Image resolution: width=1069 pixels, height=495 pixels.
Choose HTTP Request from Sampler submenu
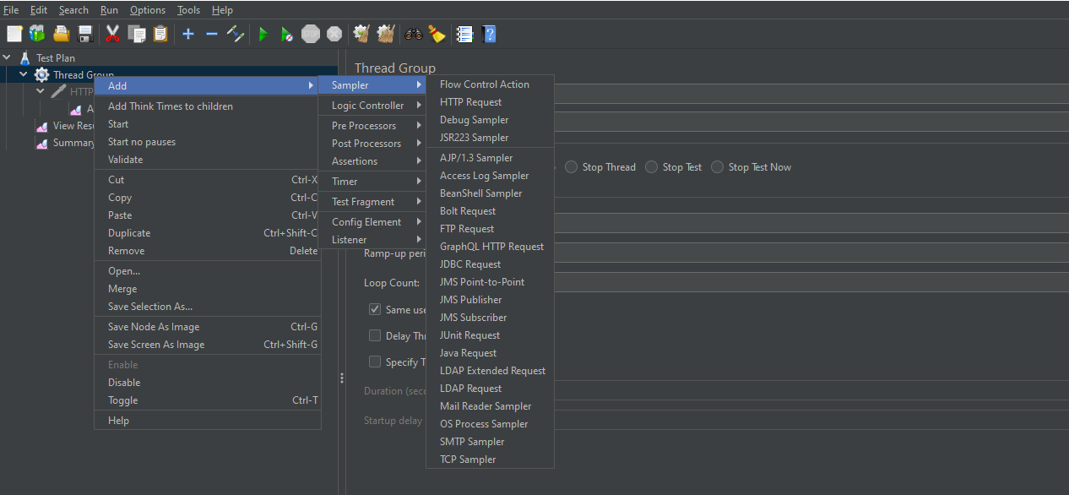click(490, 102)
